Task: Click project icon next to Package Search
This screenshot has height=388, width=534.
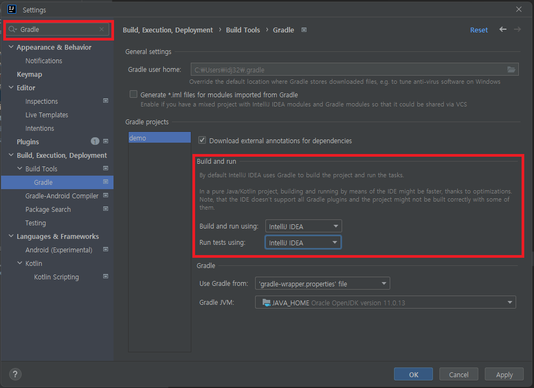Action: [105, 209]
